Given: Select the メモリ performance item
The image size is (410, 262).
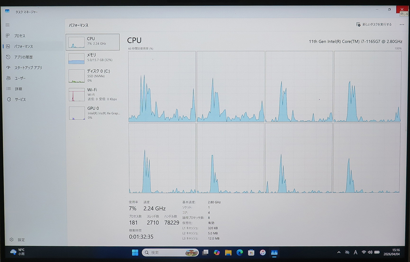Looking at the screenshot, I should click(x=93, y=58).
